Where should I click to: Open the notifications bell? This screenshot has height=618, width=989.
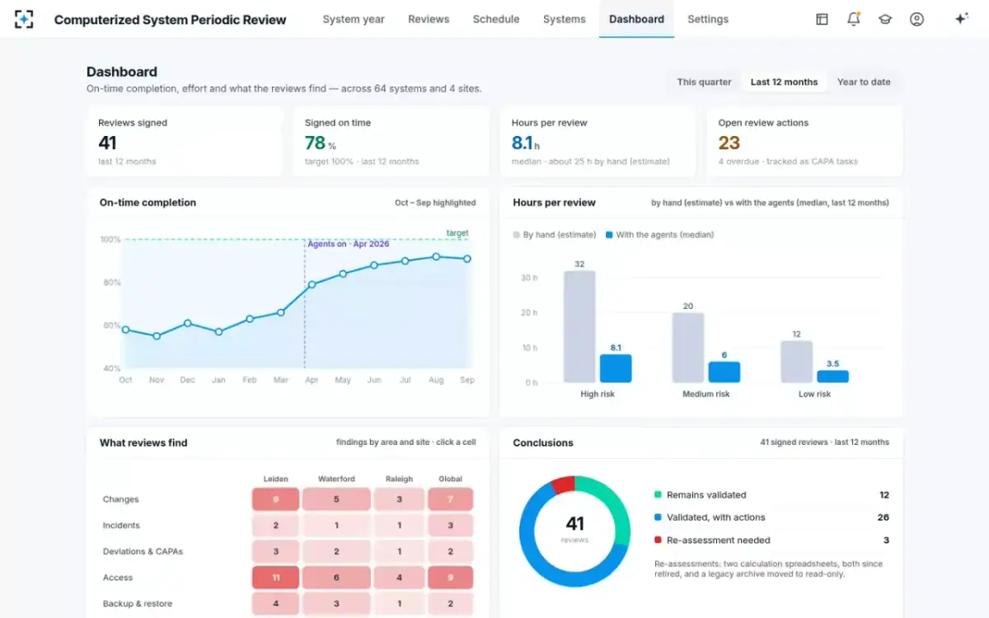854,19
